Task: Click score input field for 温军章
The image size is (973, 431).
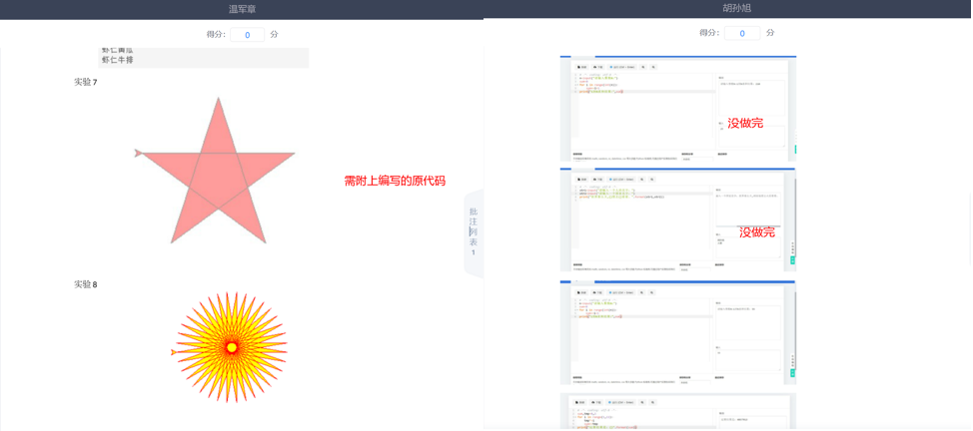Action: click(247, 35)
